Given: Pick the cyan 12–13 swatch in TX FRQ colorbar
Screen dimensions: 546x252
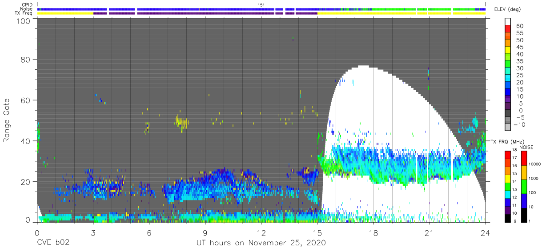Looking at the screenshot, I should tap(509, 194).
